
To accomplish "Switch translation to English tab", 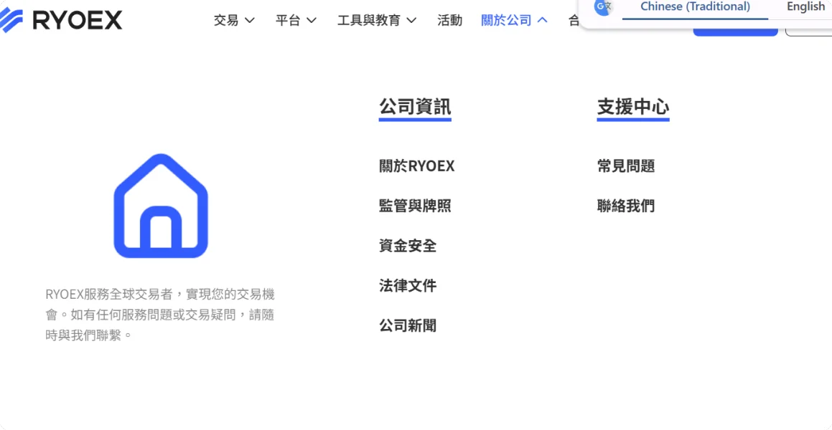I will [x=805, y=7].
